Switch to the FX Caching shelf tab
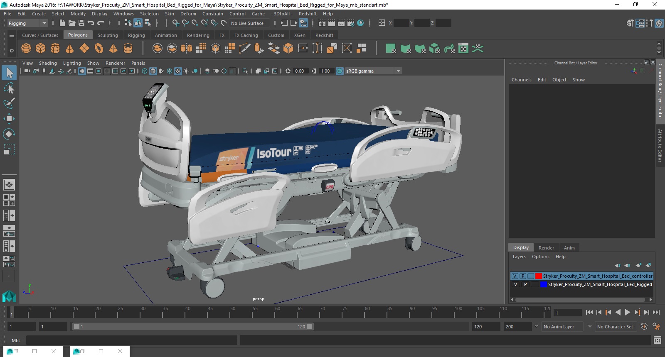This screenshot has width=665, height=357. (246, 35)
